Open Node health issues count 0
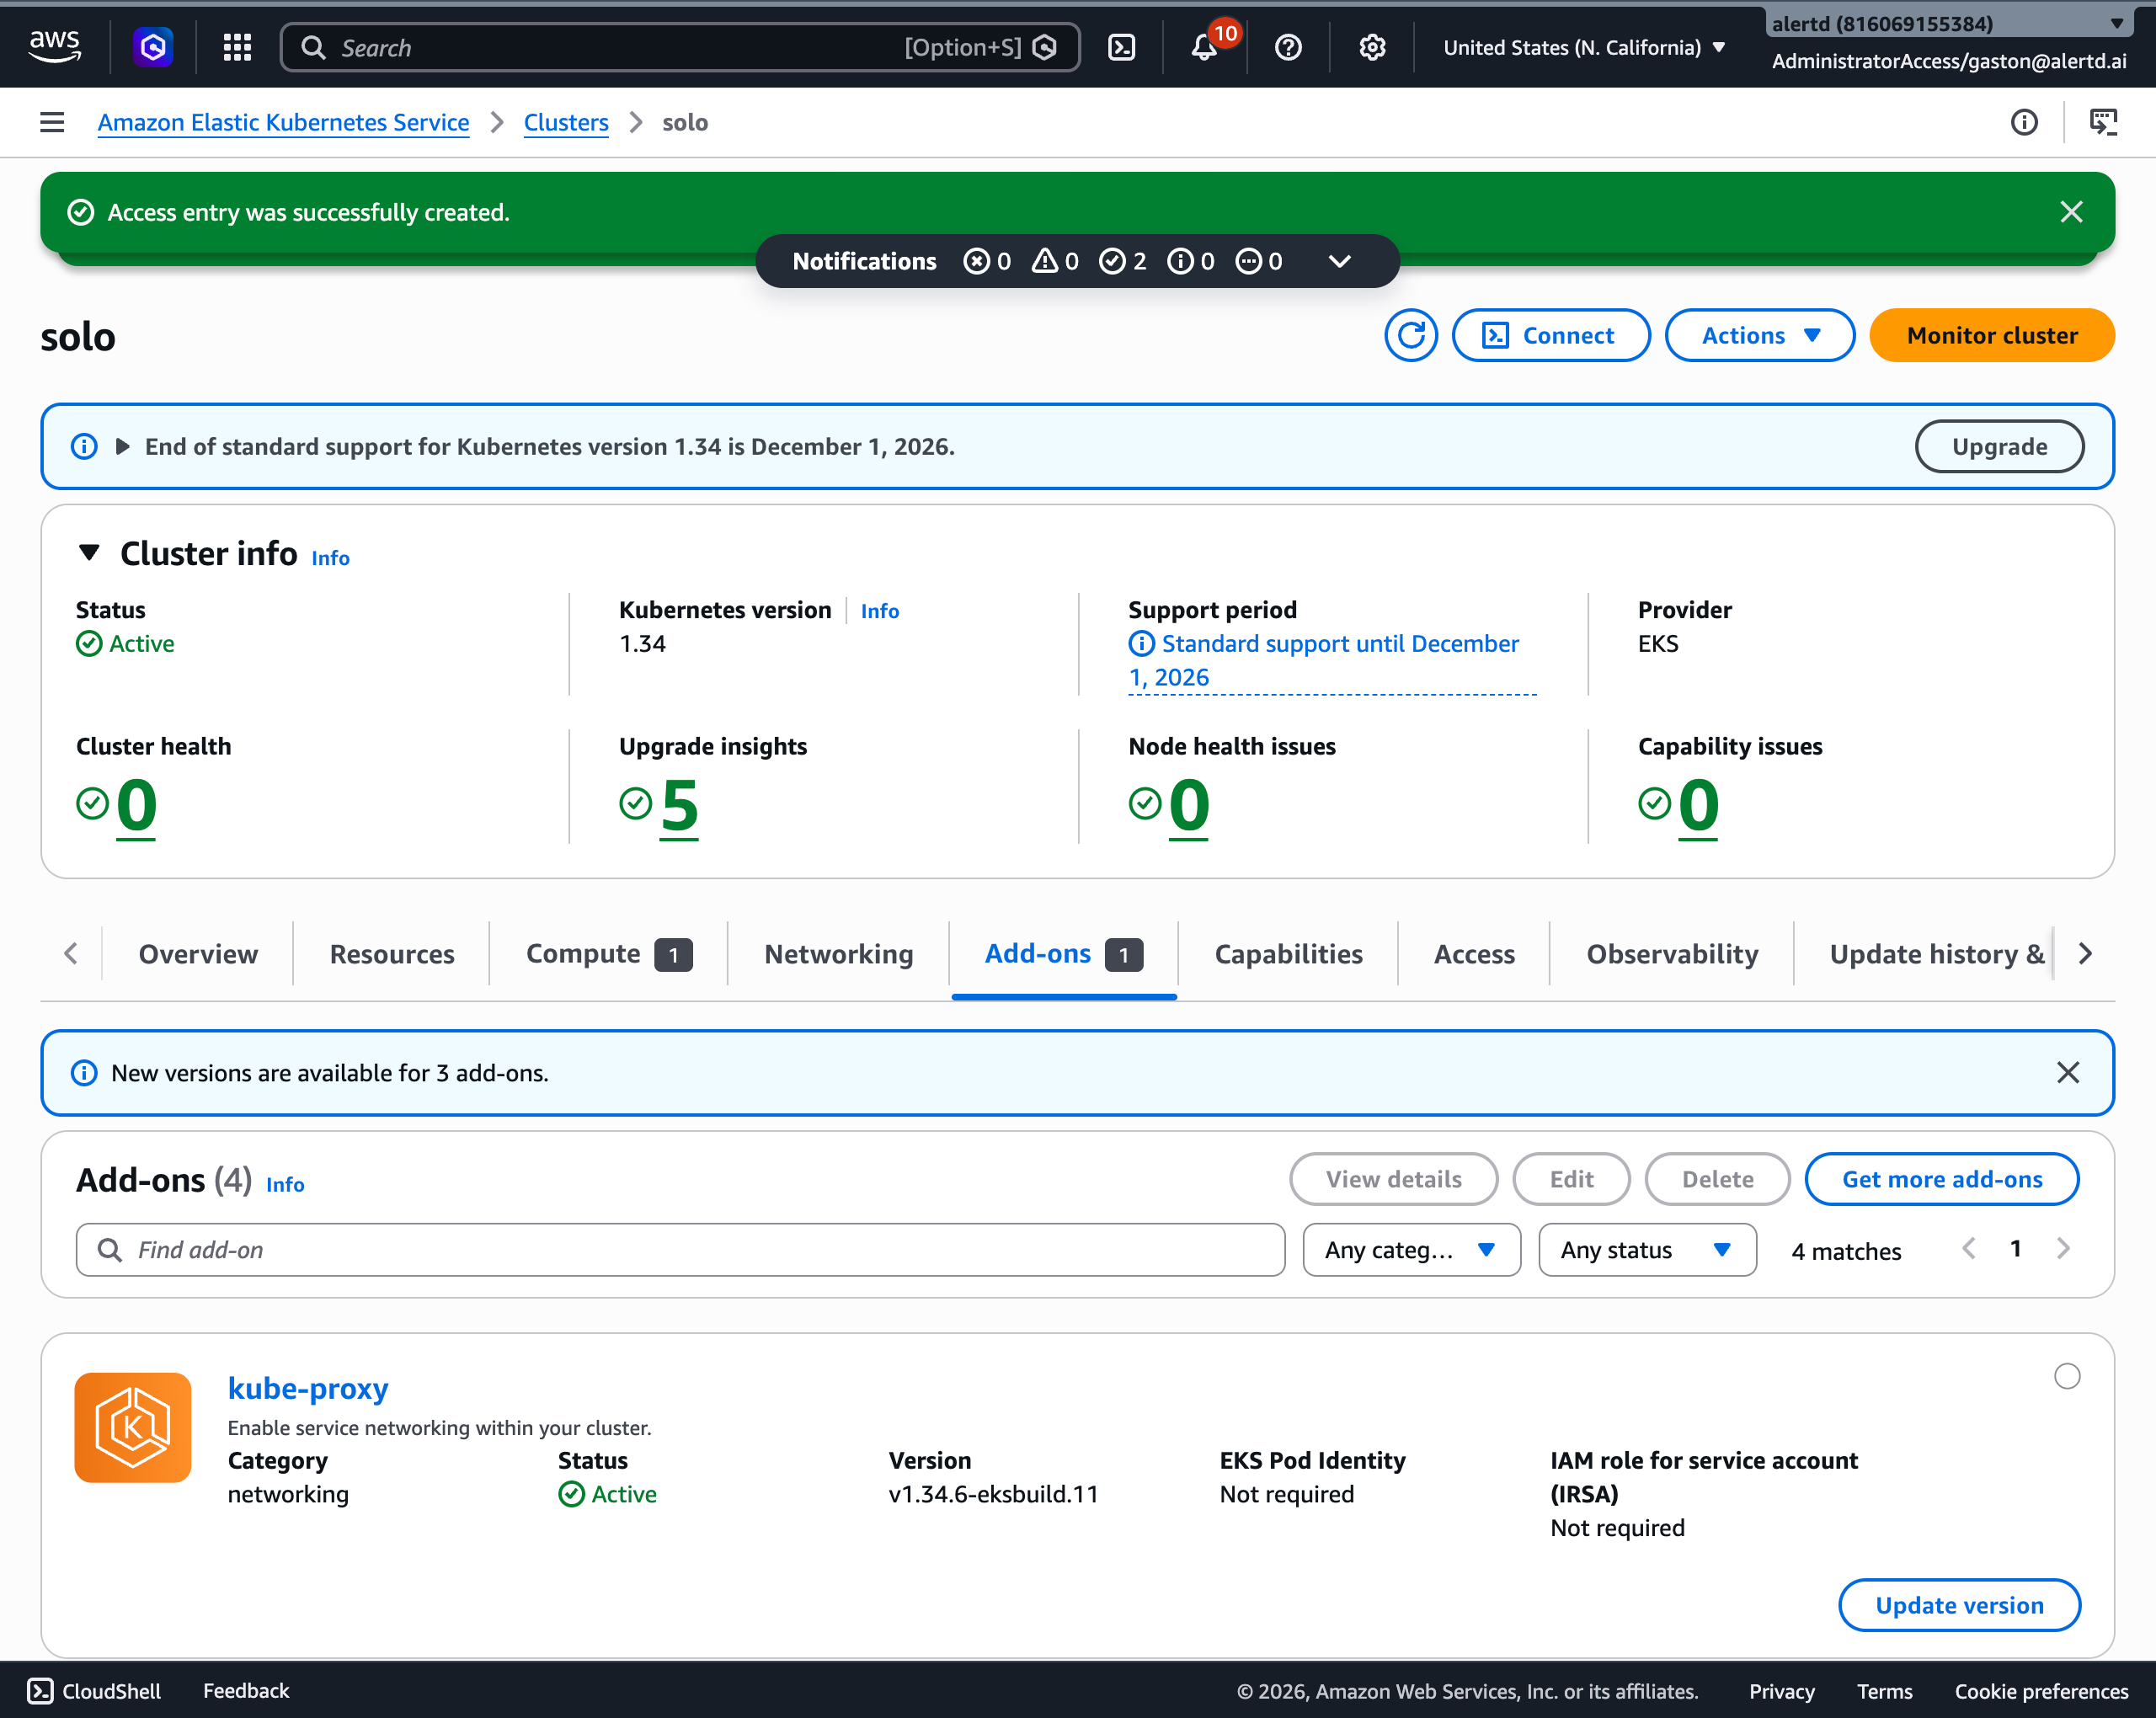This screenshot has height=1718, width=2156. 1189,804
